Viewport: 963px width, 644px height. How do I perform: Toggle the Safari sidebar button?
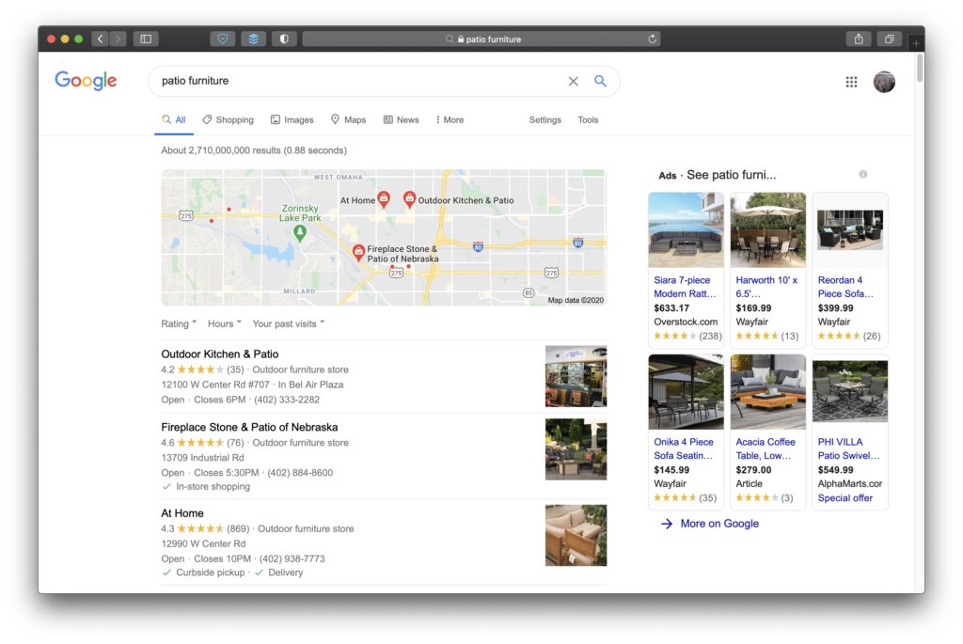pos(146,39)
